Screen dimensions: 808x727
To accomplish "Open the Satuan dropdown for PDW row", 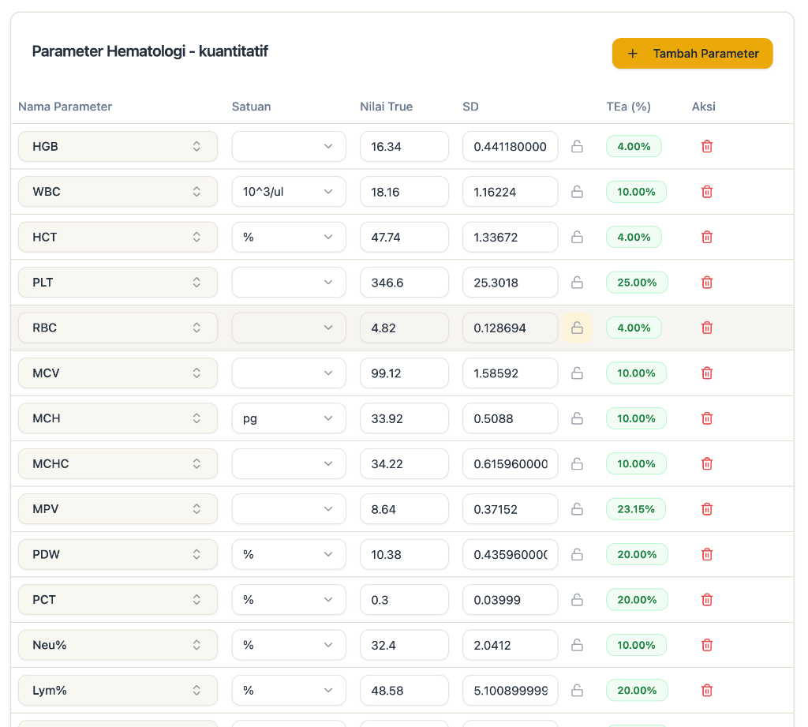I will click(289, 554).
